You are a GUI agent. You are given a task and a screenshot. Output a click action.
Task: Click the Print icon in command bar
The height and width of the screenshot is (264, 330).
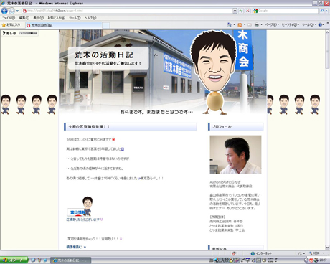click(x=257, y=24)
